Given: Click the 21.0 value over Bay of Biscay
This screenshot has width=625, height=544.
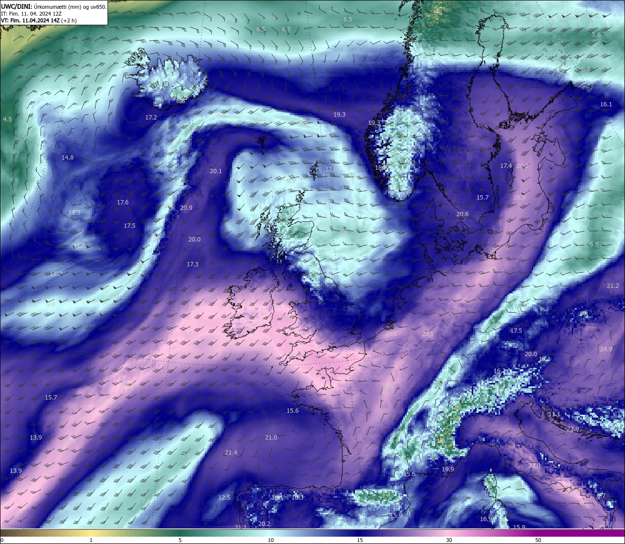Looking at the screenshot, I should click(x=271, y=438).
